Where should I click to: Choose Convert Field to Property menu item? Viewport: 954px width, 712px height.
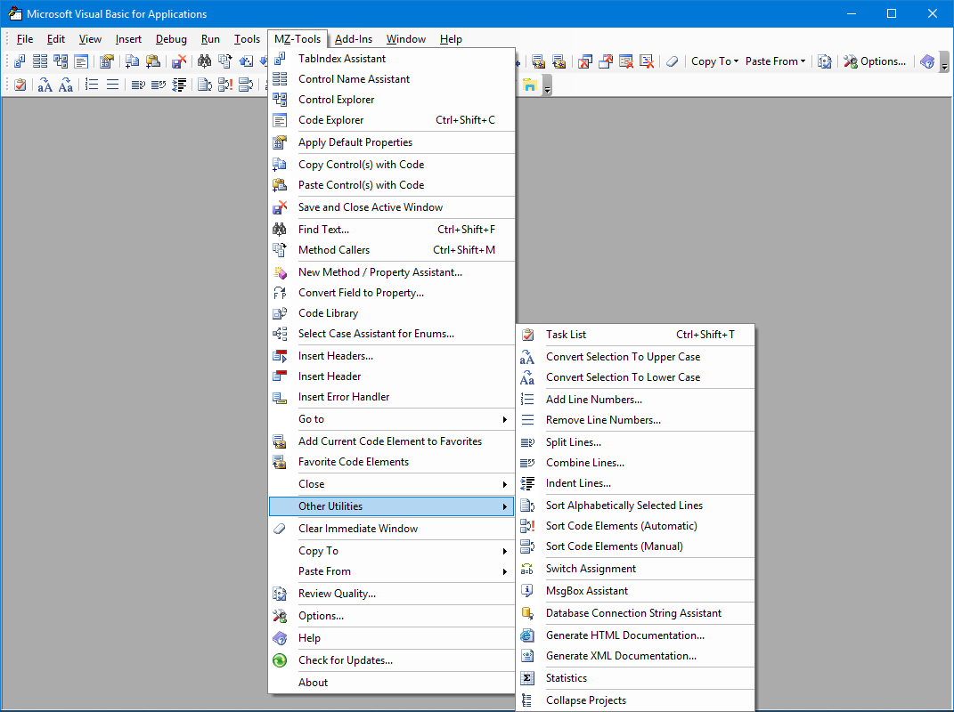(x=392, y=293)
